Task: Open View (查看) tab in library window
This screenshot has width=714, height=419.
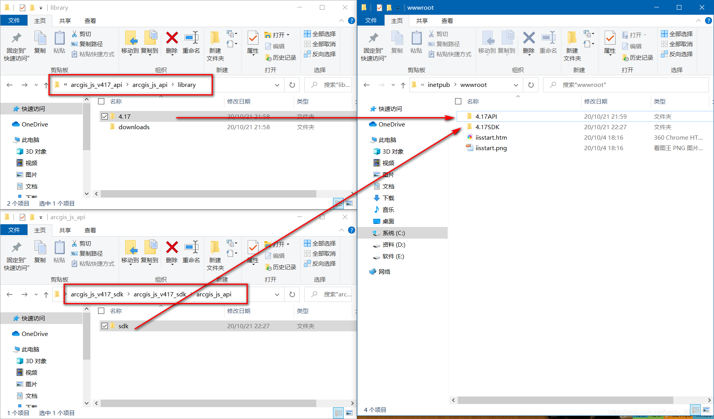Action: [90, 21]
